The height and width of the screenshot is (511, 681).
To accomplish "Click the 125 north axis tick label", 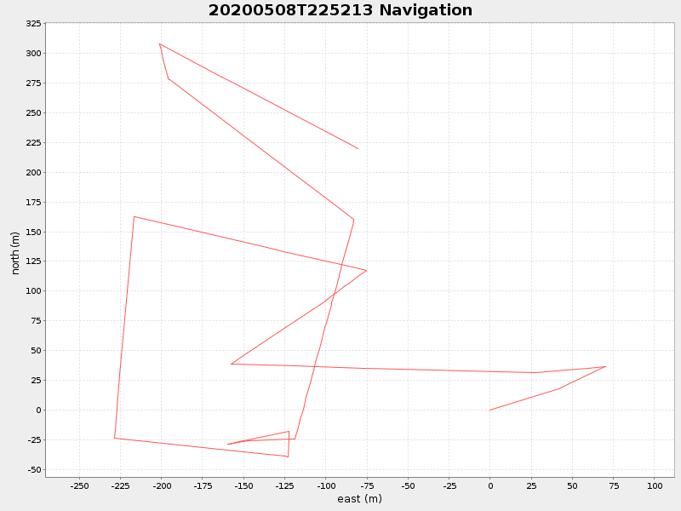I will click(x=33, y=261).
